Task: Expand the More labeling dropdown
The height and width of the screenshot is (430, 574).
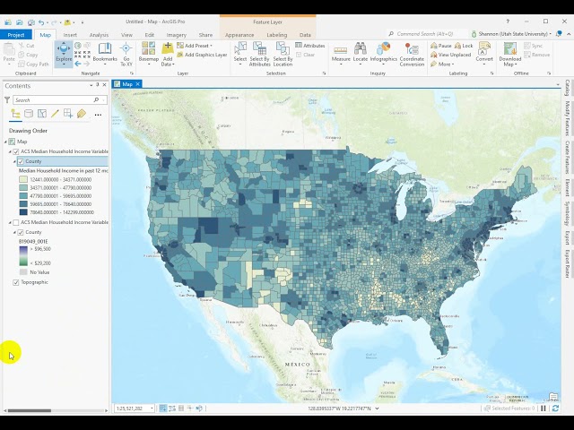Action: [x=442, y=64]
